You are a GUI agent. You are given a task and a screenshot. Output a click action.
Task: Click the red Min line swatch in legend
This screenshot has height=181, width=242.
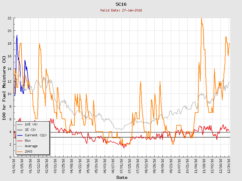pyautogui.click(x=20, y=141)
